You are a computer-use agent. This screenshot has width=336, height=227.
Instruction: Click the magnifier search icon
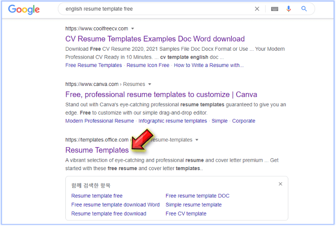point(304,9)
